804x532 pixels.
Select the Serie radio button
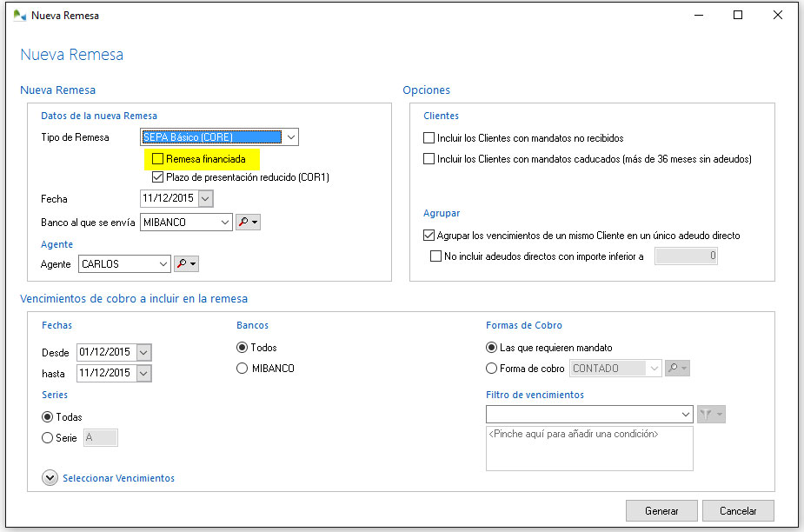click(48, 438)
